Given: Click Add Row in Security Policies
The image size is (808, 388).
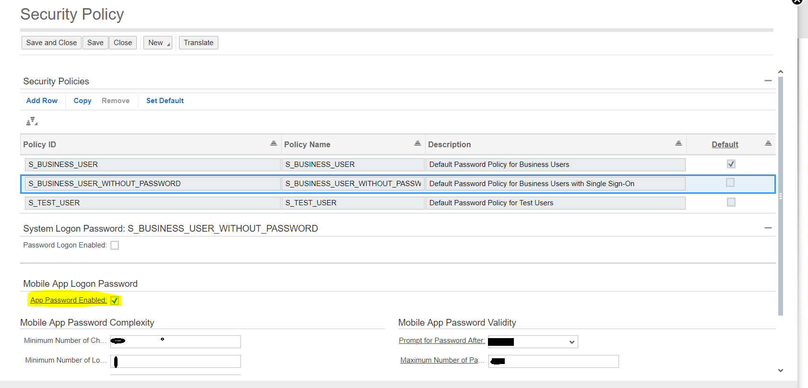Looking at the screenshot, I should coord(42,101).
